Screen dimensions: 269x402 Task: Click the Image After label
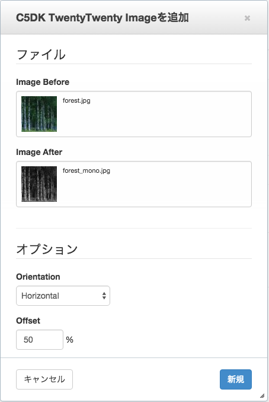39,152
